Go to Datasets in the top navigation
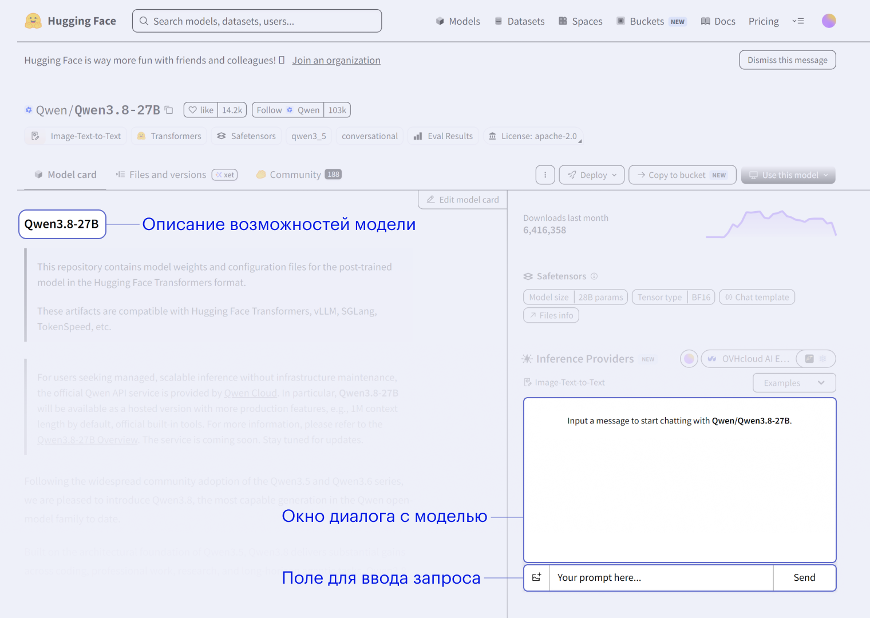The height and width of the screenshot is (618, 870). click(520, 21)
